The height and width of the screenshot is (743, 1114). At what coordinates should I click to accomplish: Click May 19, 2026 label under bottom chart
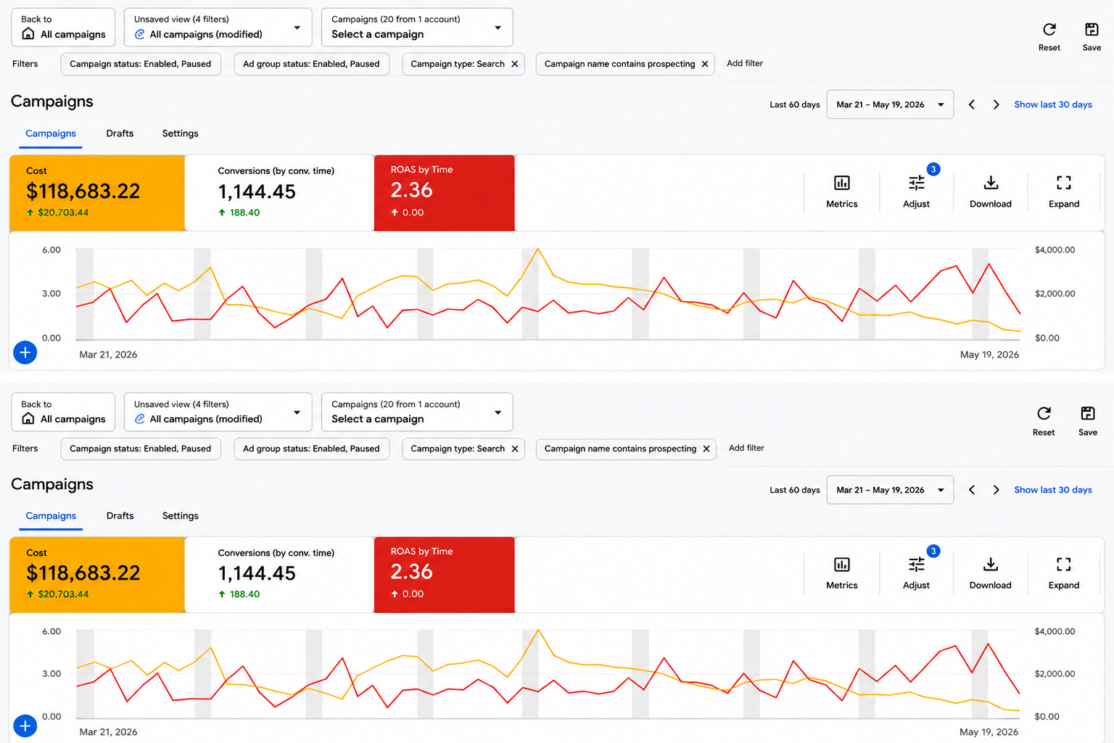click(x=989, y=732)
